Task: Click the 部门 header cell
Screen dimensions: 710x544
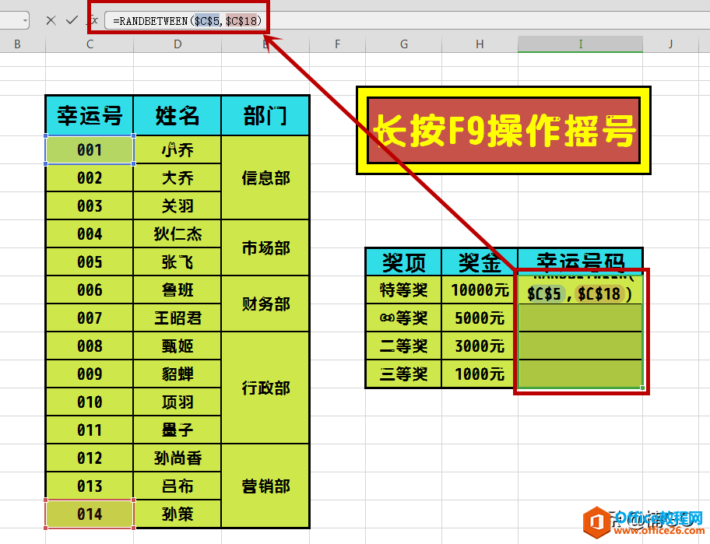Action: coord(265,115)
